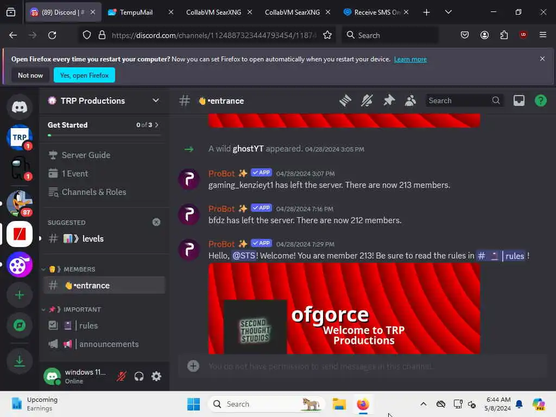Open Channels & Roles

[x=103, y=192]
